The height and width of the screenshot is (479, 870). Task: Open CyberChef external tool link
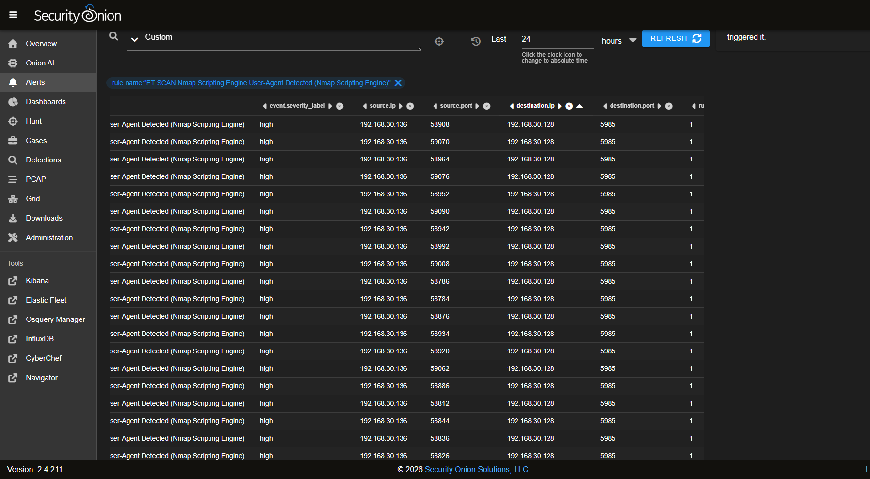pos(48,358)
